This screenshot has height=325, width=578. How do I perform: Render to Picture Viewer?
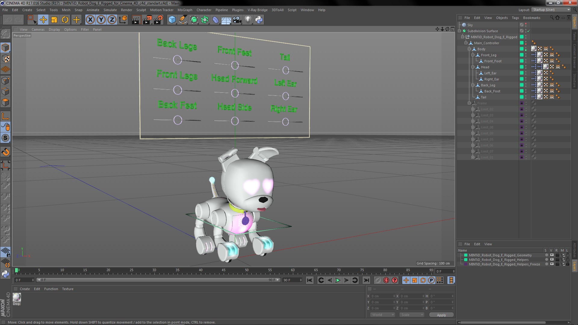(147, 20)
